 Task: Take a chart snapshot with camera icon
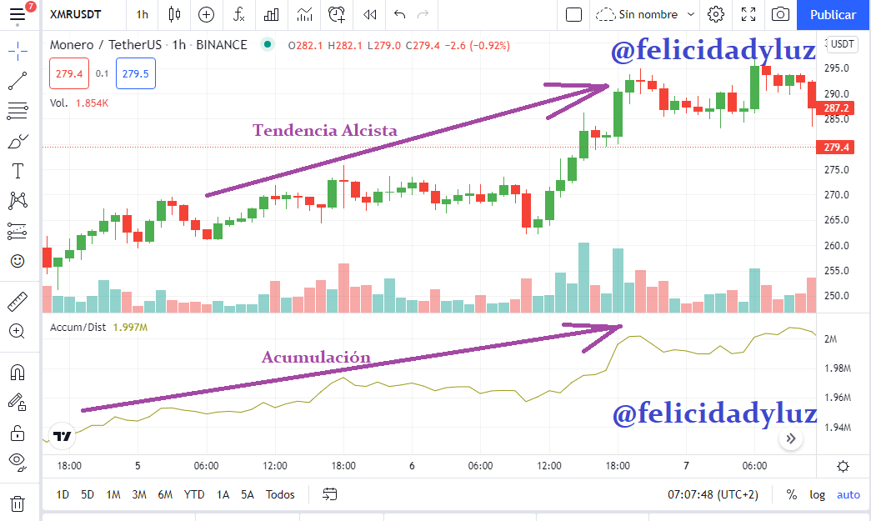[780, 14]
